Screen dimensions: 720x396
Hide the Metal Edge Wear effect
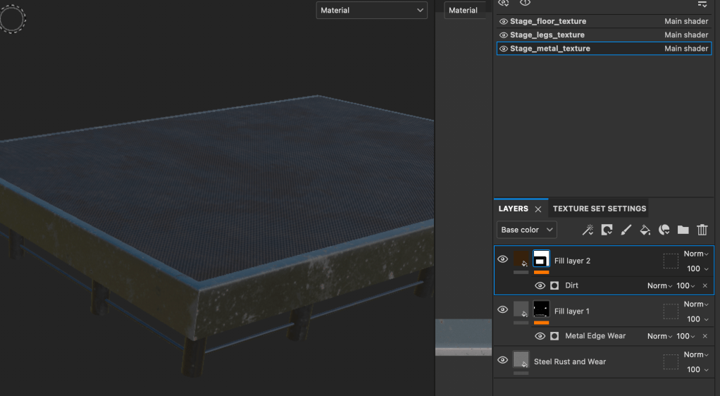tap(540, 336)
